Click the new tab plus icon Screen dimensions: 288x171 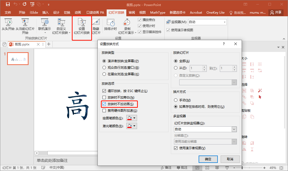click(49, 44)
